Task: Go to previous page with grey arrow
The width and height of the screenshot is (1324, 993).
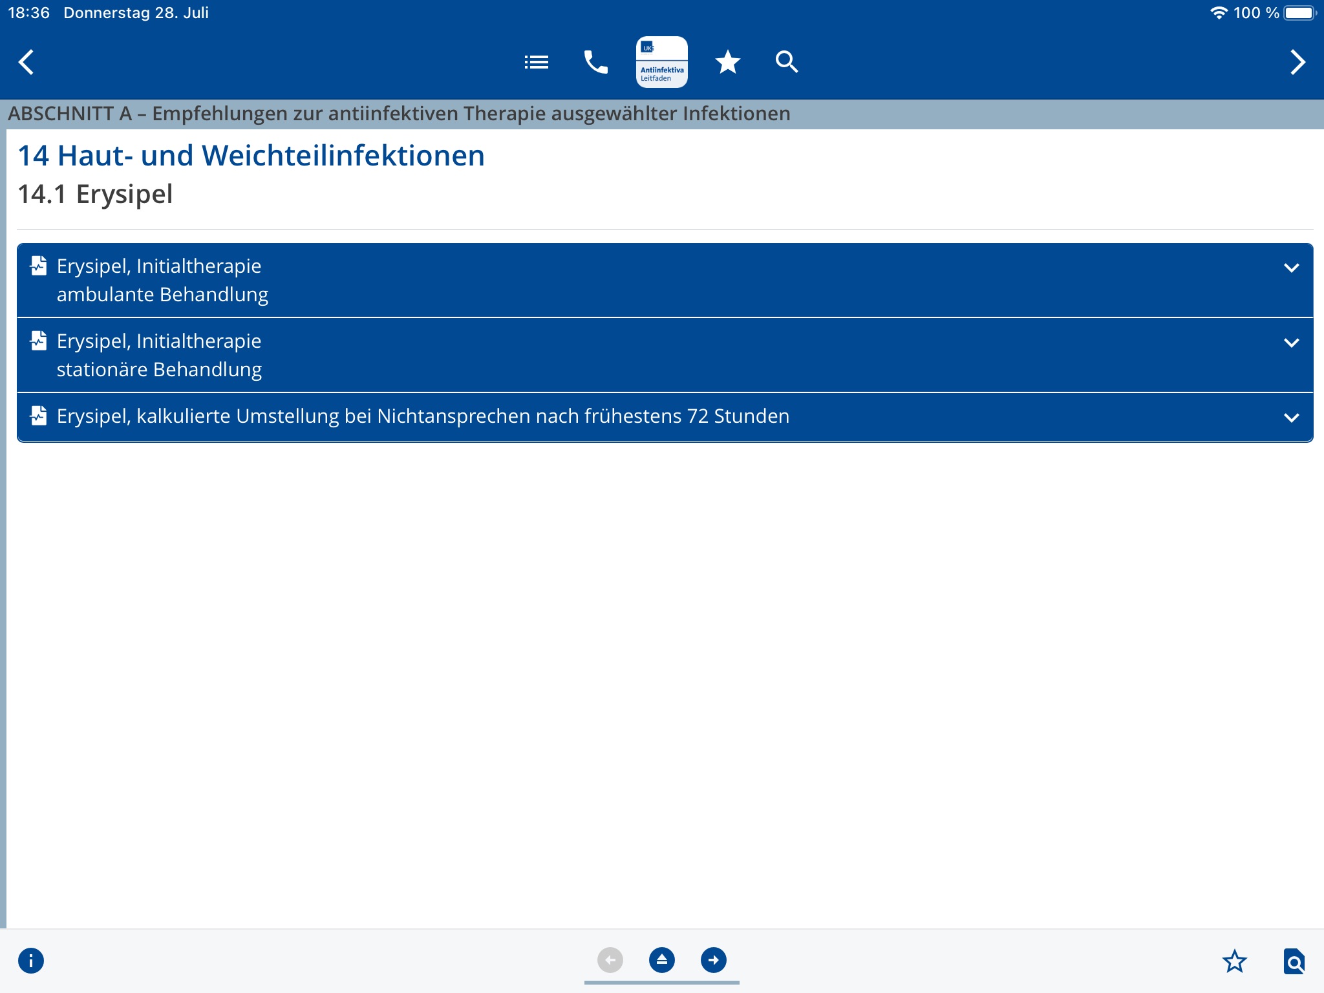Action: pyautogui.click(x=610, y=960)
